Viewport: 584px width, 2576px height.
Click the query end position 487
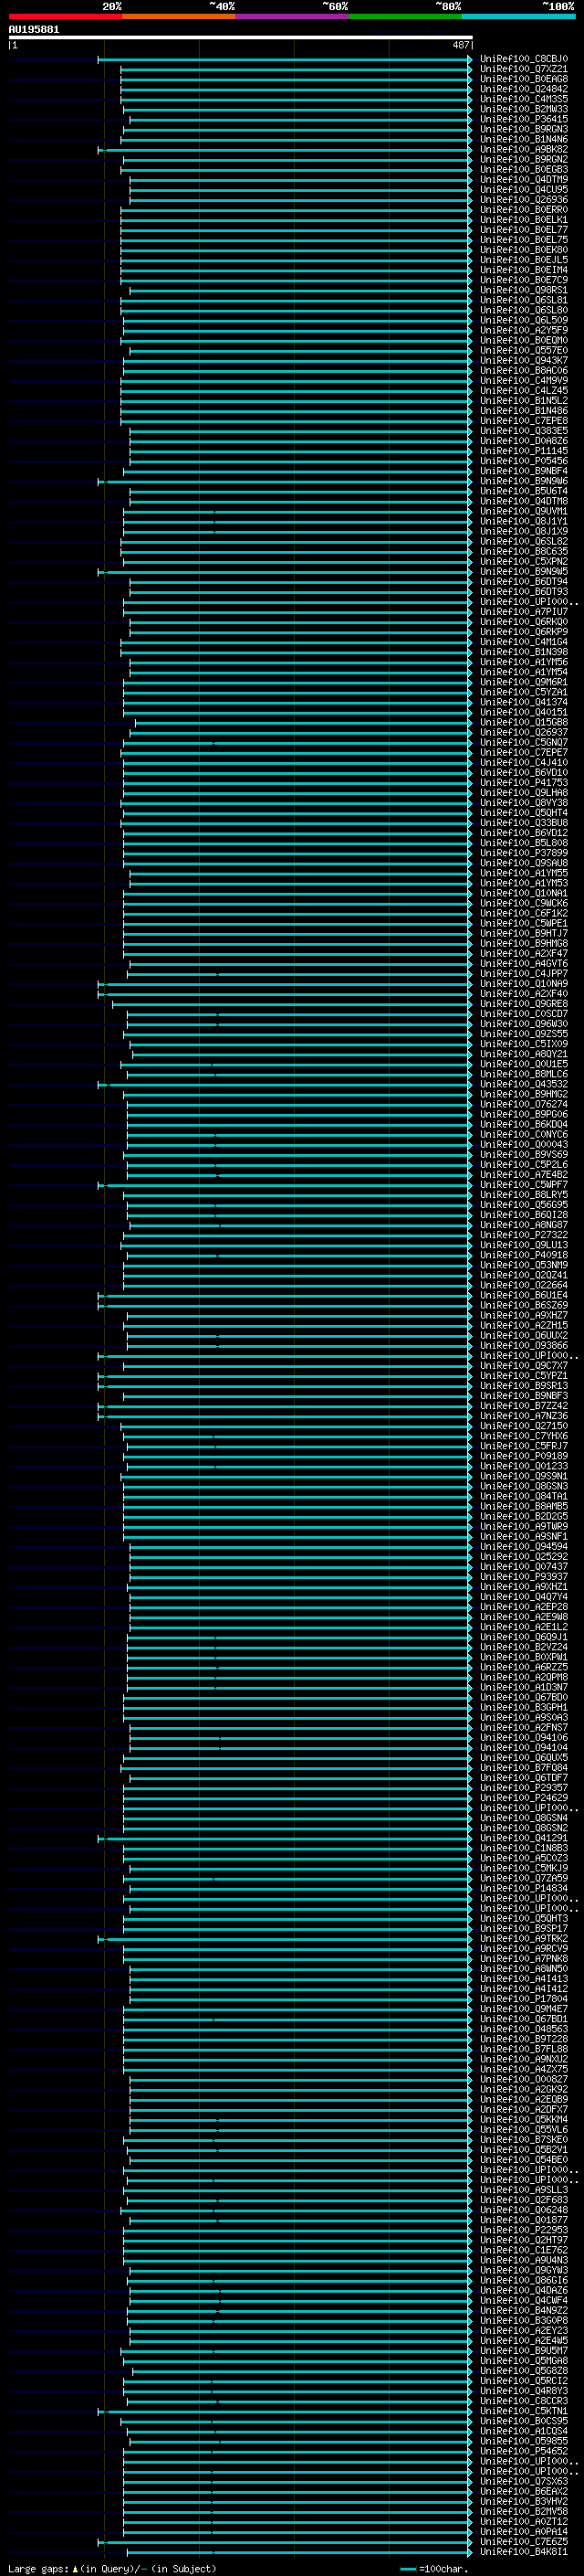[x=460, y=45]
